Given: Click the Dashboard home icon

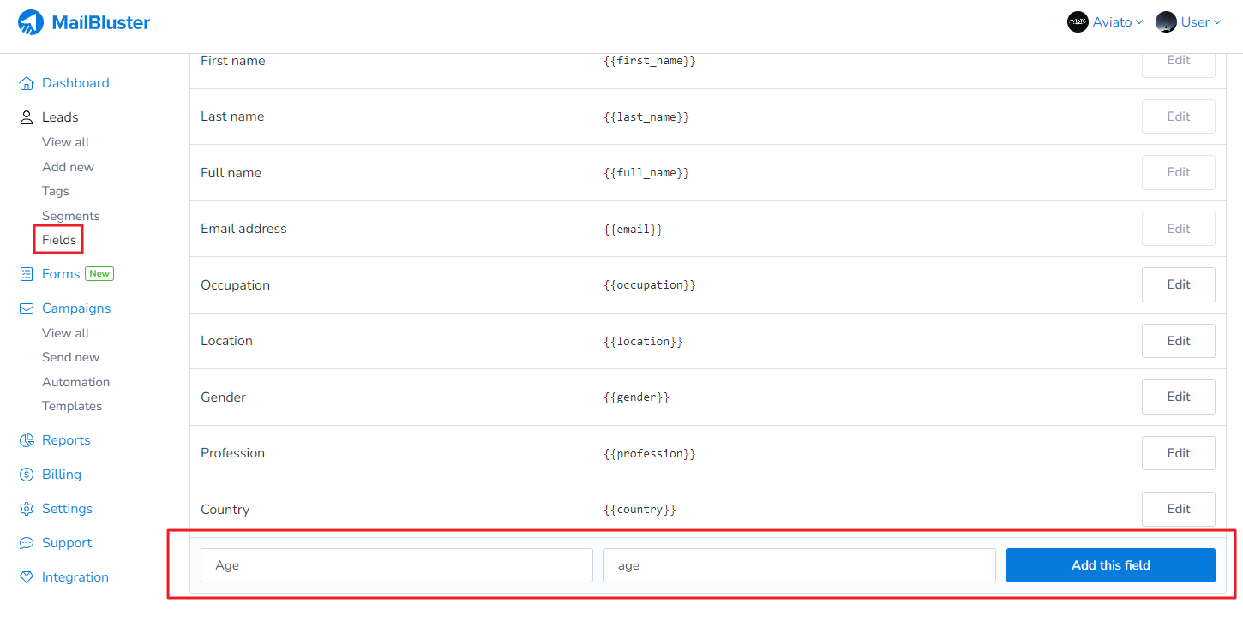Looking at the screenshot, I should pos(27,83).
